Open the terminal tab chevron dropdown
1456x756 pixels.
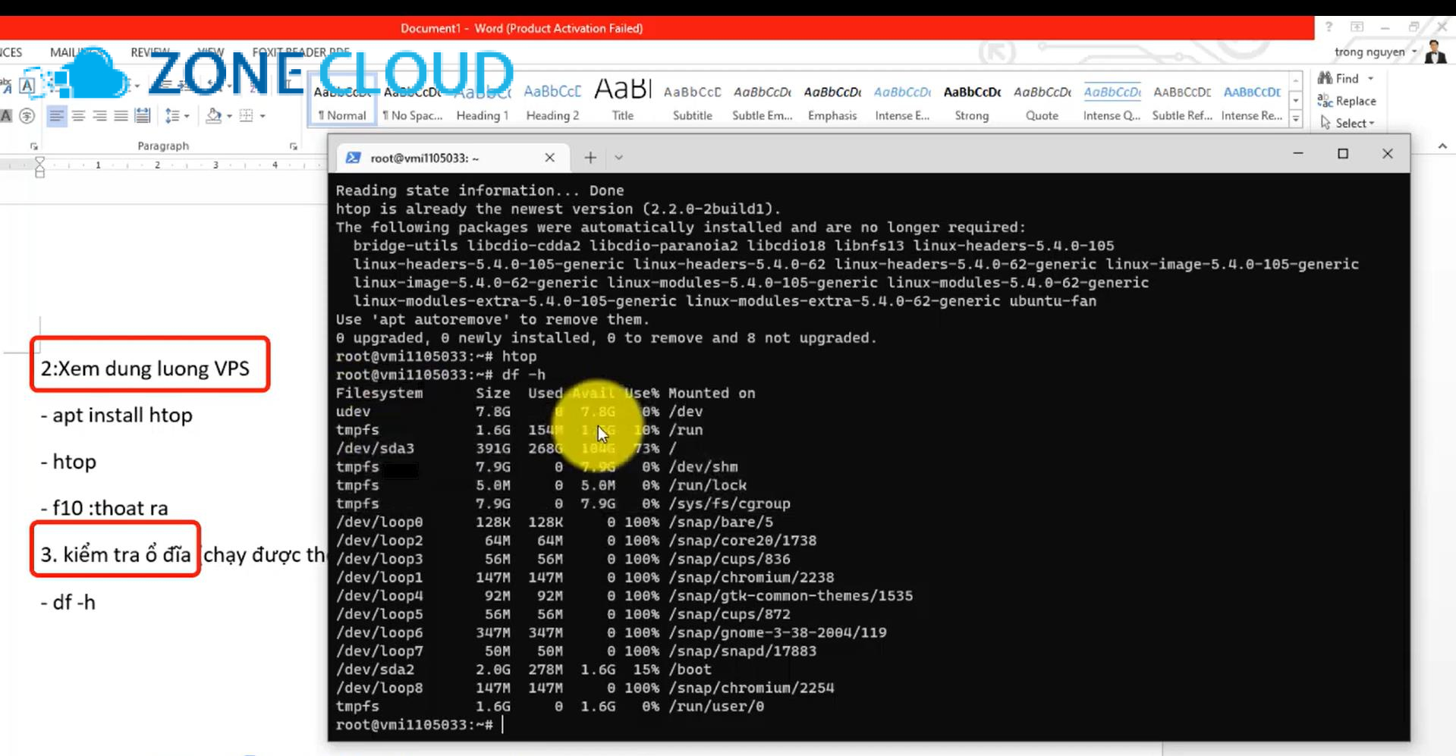pyautogui.click(x=619, y=157)
